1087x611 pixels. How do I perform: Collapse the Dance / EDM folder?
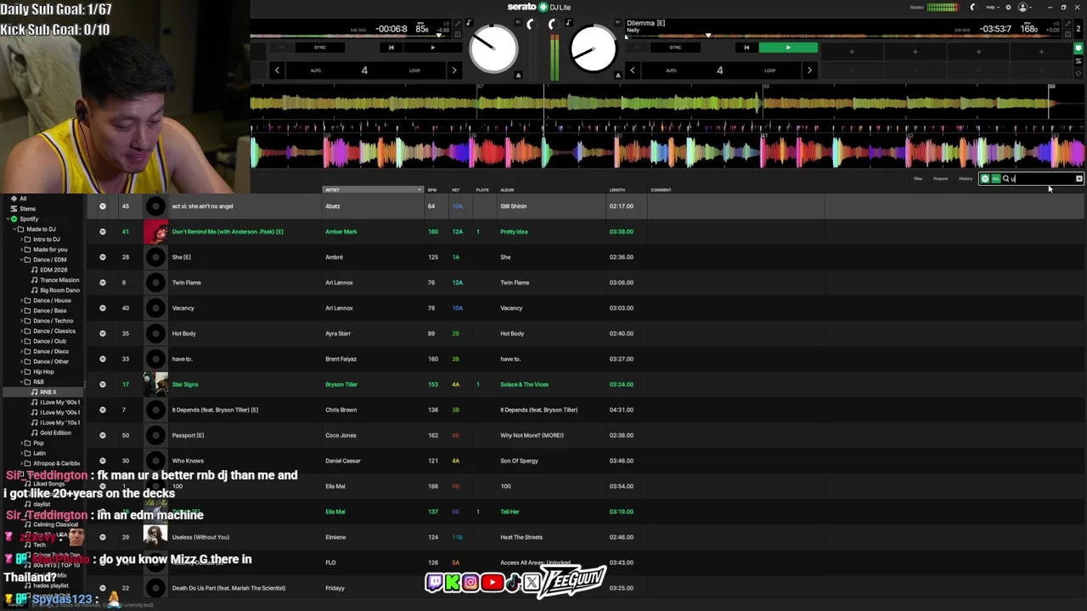coord(20,260)
